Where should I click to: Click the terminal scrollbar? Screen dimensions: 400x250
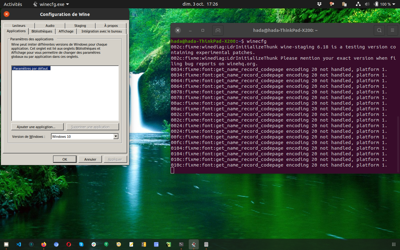click(x=398, y=144)
